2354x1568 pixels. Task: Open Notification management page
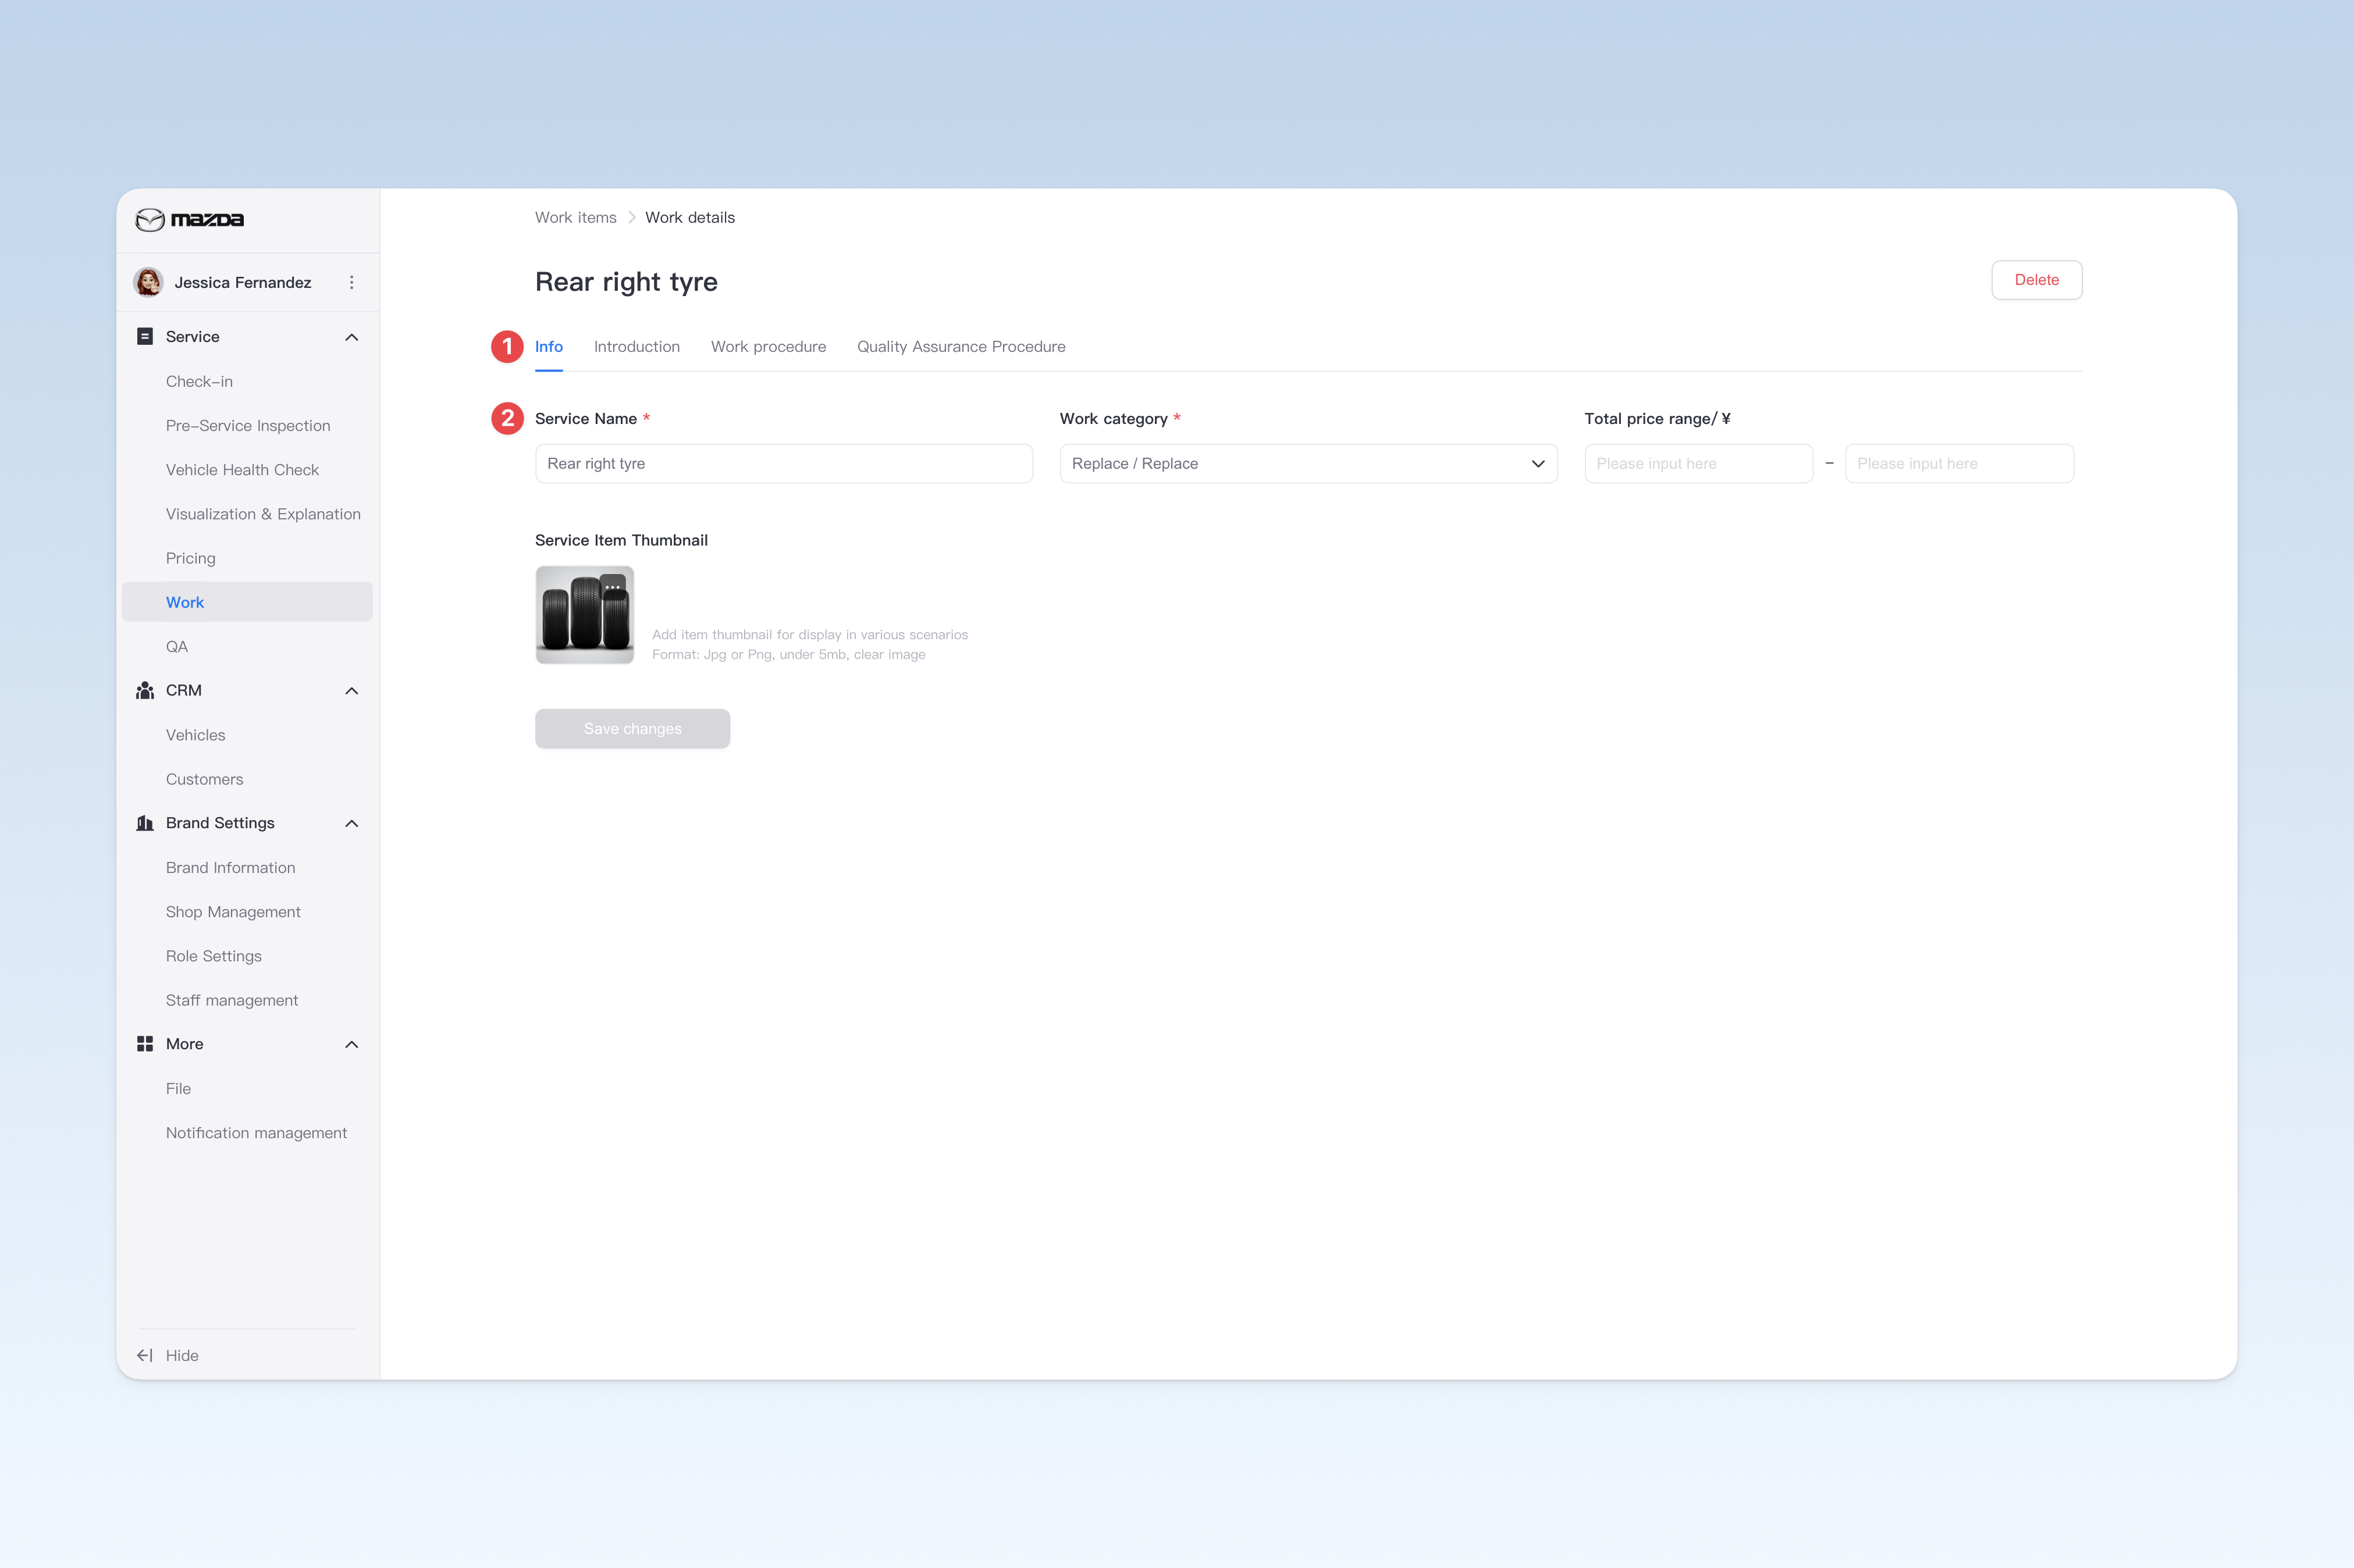pyautogui.click(x=256, y=1133)
